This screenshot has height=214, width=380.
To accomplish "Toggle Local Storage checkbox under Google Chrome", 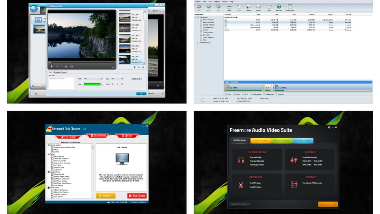I will [52, 186].
